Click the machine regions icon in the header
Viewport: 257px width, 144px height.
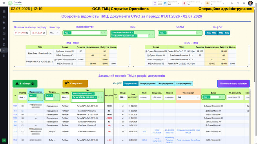(208, 3)
